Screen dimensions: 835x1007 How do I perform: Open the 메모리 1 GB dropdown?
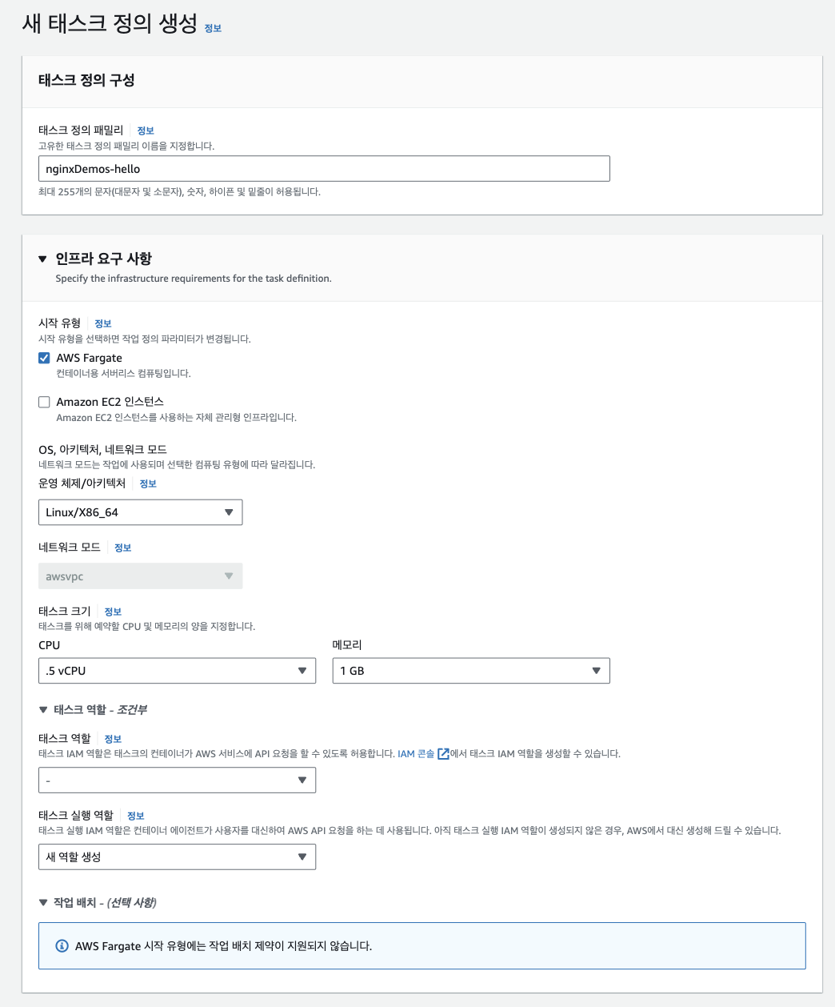click(470, 671)
